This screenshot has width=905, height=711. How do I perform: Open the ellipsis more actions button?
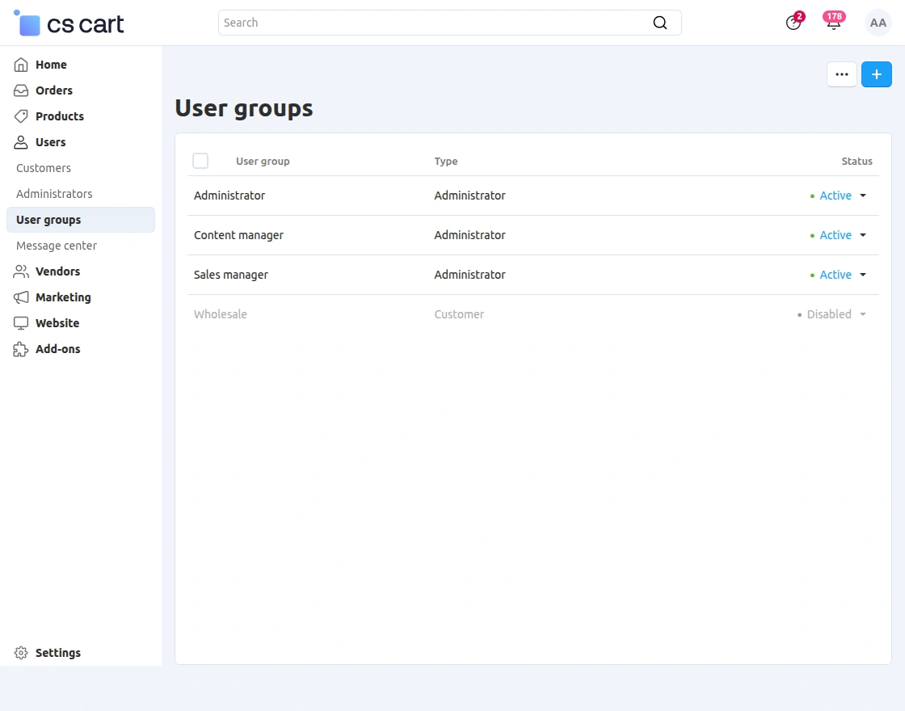click(841, 74)
